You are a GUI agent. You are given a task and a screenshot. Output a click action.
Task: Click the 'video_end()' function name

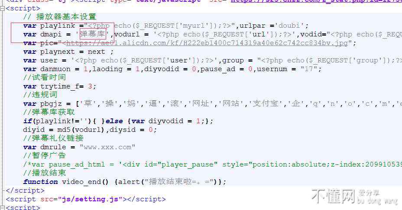[x=85, y=182]
